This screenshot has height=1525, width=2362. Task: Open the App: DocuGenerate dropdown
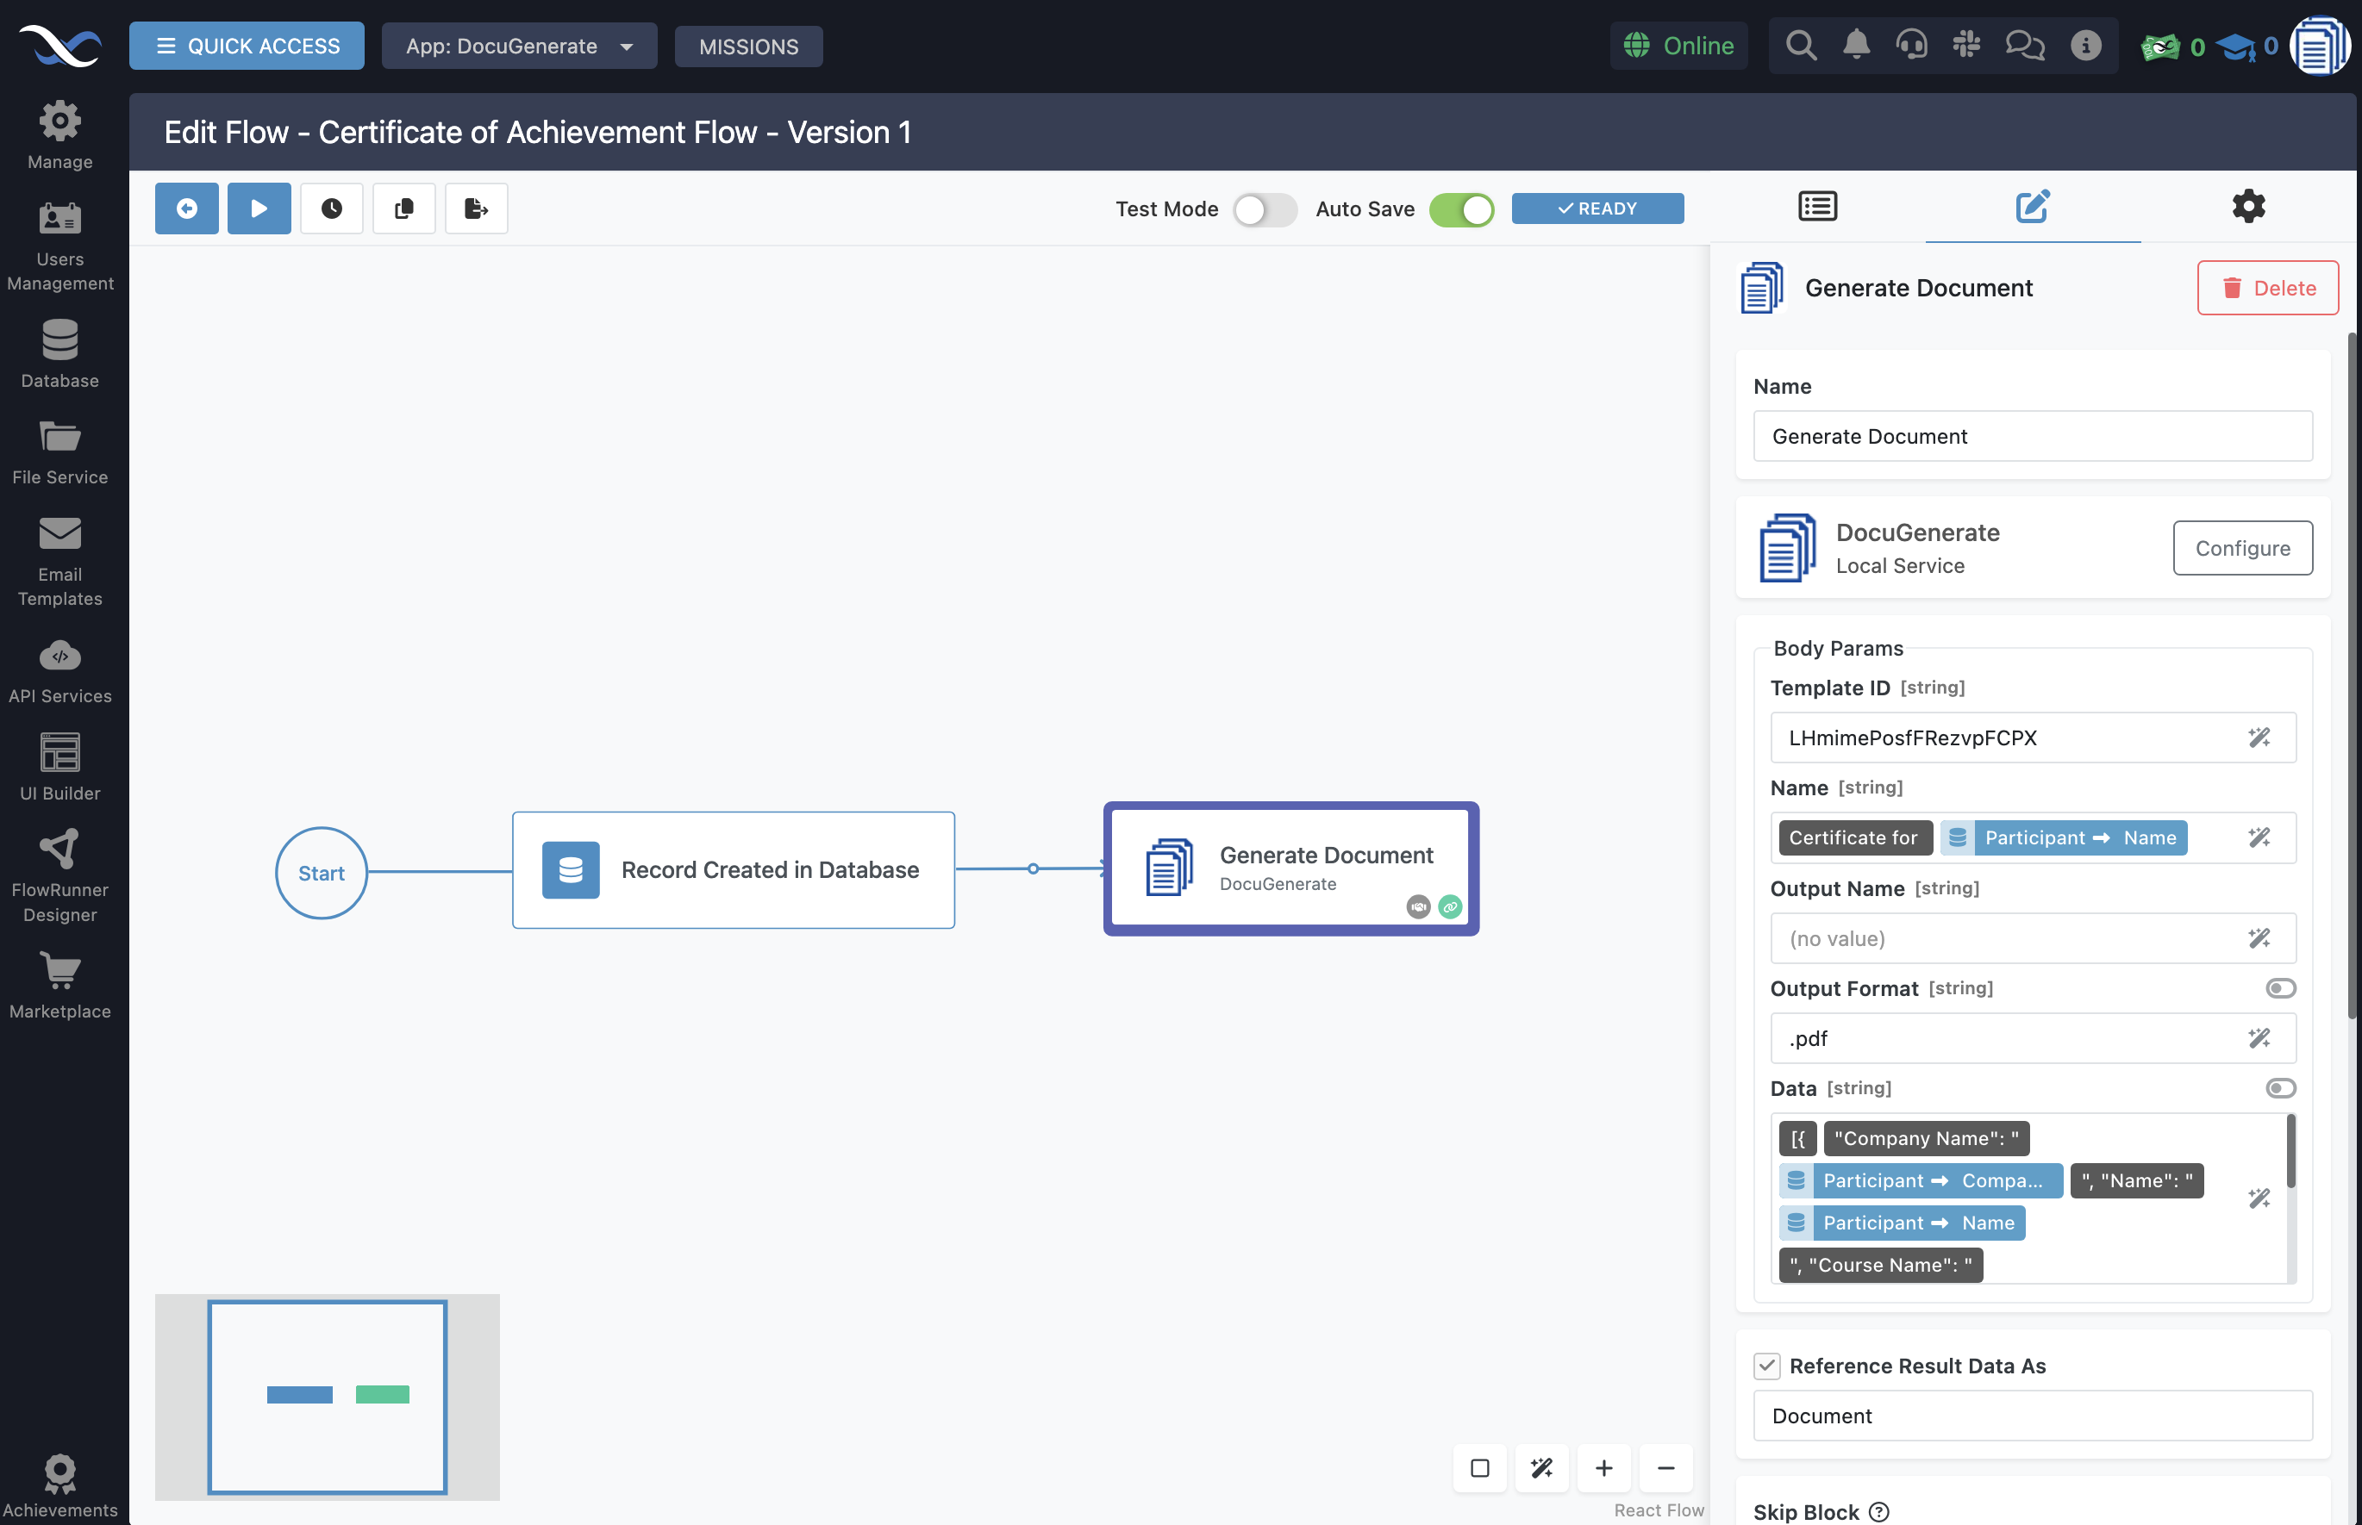coord(519,46)
